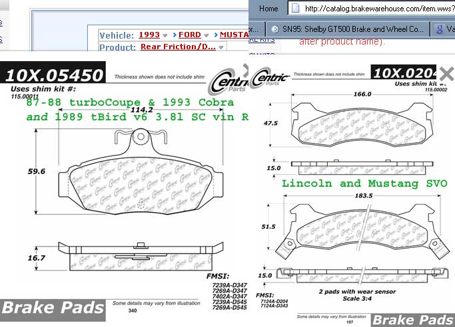Open the tab with the Google g icon

point(443,29)
